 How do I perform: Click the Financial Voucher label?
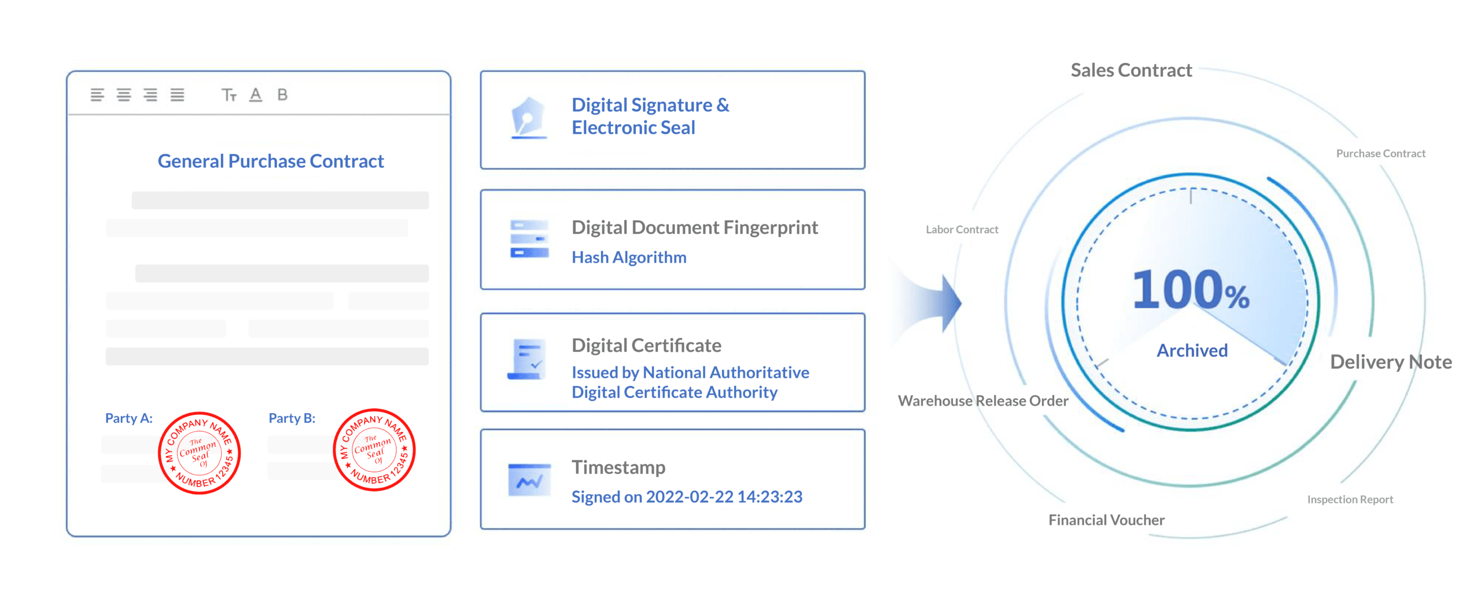(1106, 520)
